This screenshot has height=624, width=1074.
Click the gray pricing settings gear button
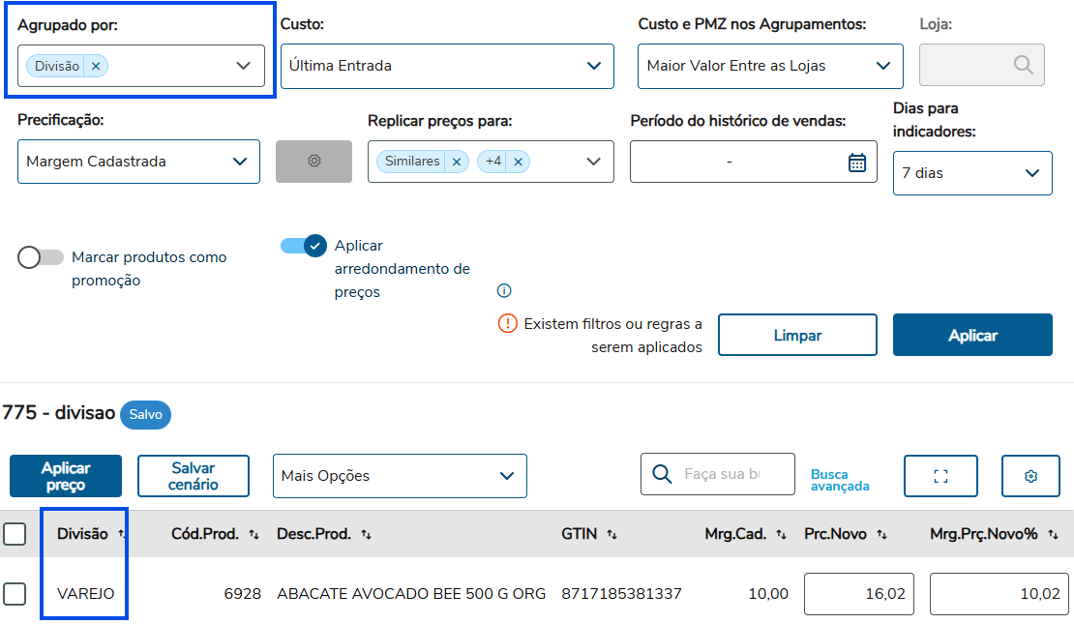click(x=313, y=162)
